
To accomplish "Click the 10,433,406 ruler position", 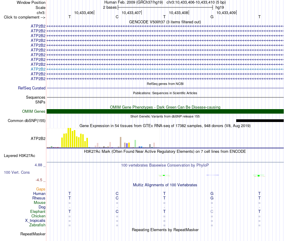I will point(84,13).
